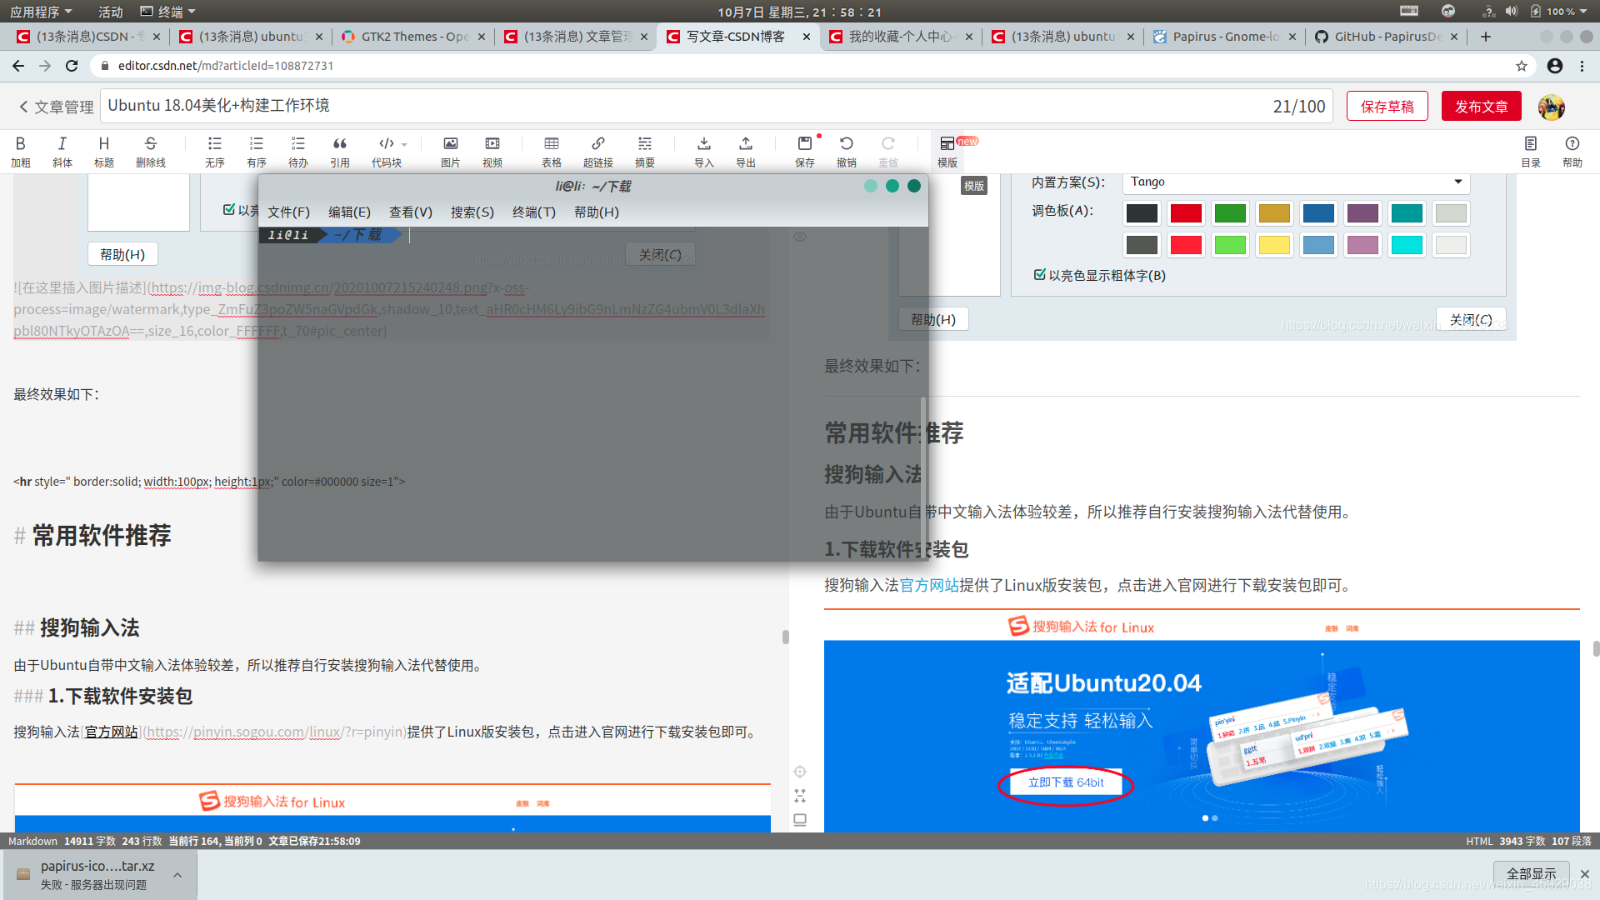Go back in browser history
The width and height of the screenshot is (1600, 900).
[18, 66]
